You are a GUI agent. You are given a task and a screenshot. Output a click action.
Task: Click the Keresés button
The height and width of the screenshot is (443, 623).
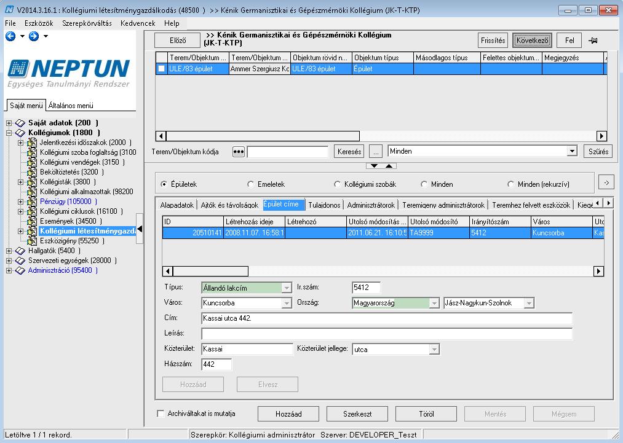(349, 152)
